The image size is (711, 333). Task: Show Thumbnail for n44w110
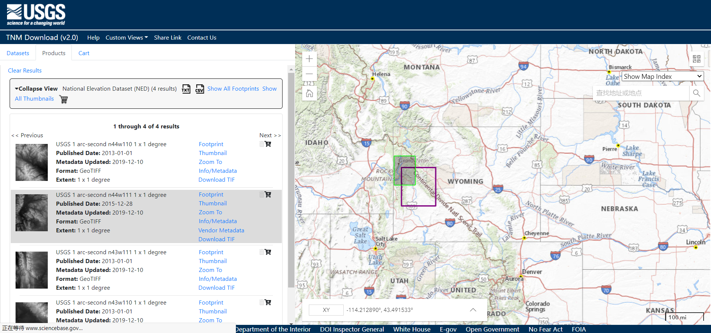pos(213,153)
